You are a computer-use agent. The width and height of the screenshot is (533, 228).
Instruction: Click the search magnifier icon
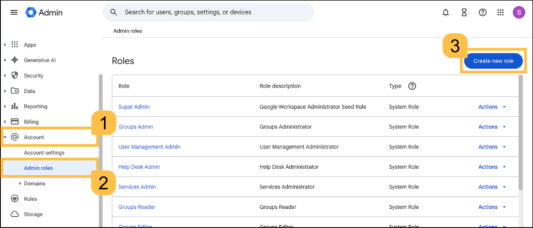[x=113, y=12]
